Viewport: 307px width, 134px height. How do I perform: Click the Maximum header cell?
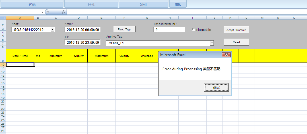[101, 56]
